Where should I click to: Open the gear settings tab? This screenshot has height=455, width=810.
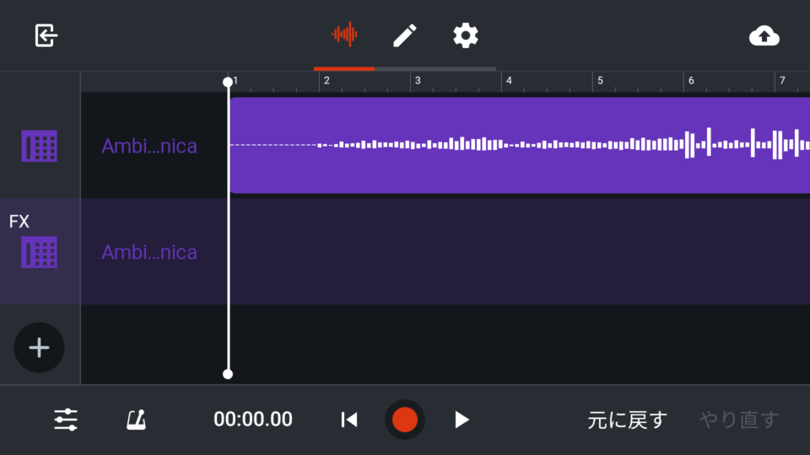point(466,35)
